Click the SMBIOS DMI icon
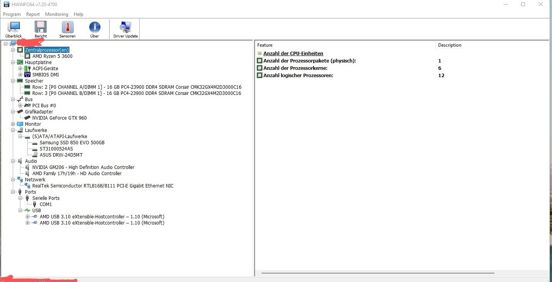The height and width of the screenshot is (282, 552). [x=27, y=75]
